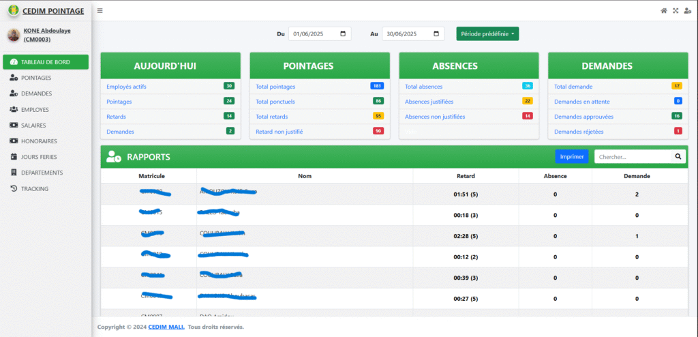698x337 pixels.
Task: Toggle the hamburger sidebar menu
Action: click(100, 10)
